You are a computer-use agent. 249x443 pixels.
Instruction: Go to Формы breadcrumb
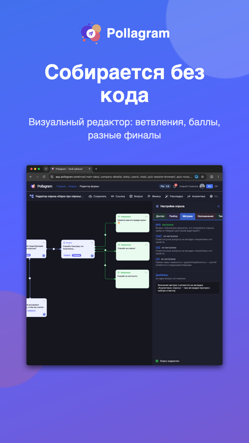click(x=73, y=187)
